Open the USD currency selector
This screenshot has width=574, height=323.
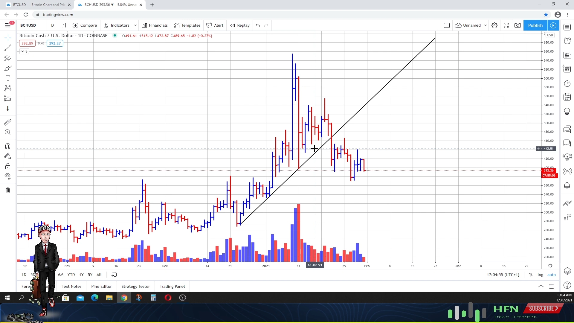(550, 35)
